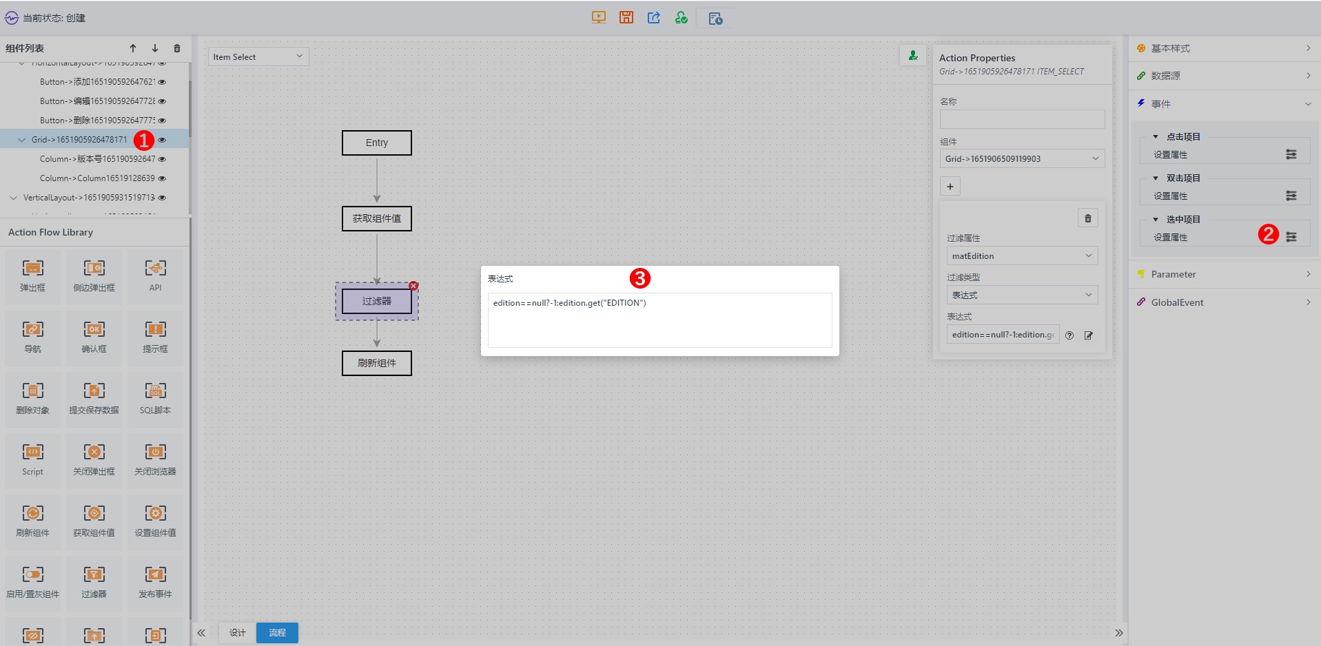Collapse the 点击项目 event group

tap(1156, 137)
